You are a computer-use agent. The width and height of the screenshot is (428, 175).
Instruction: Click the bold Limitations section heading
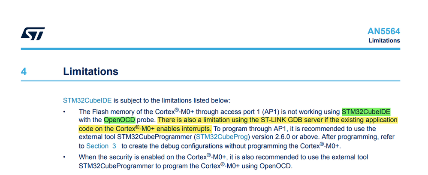90,72
